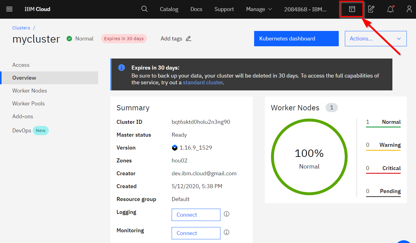Click the pencil icon beside Add tags
The width and height of the screenshot is (416, 243).
pyautogui.click(x=189, y=39)
